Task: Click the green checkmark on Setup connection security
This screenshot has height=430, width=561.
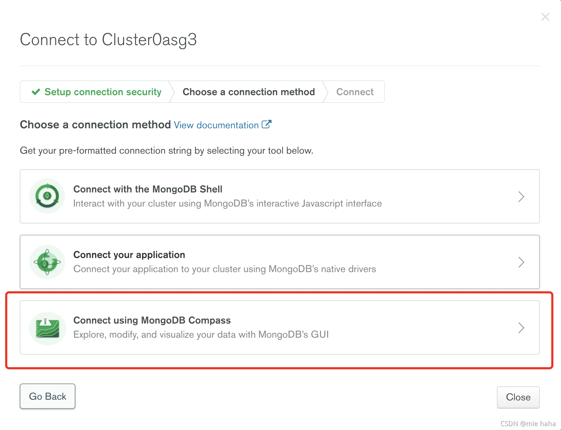Action: (x=36, y=92)
